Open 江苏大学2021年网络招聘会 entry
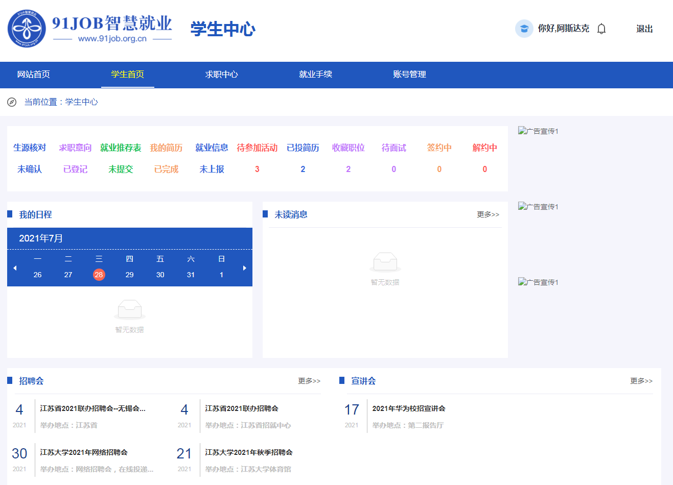This screenshot has height=485, width=673. coord(84,452)
